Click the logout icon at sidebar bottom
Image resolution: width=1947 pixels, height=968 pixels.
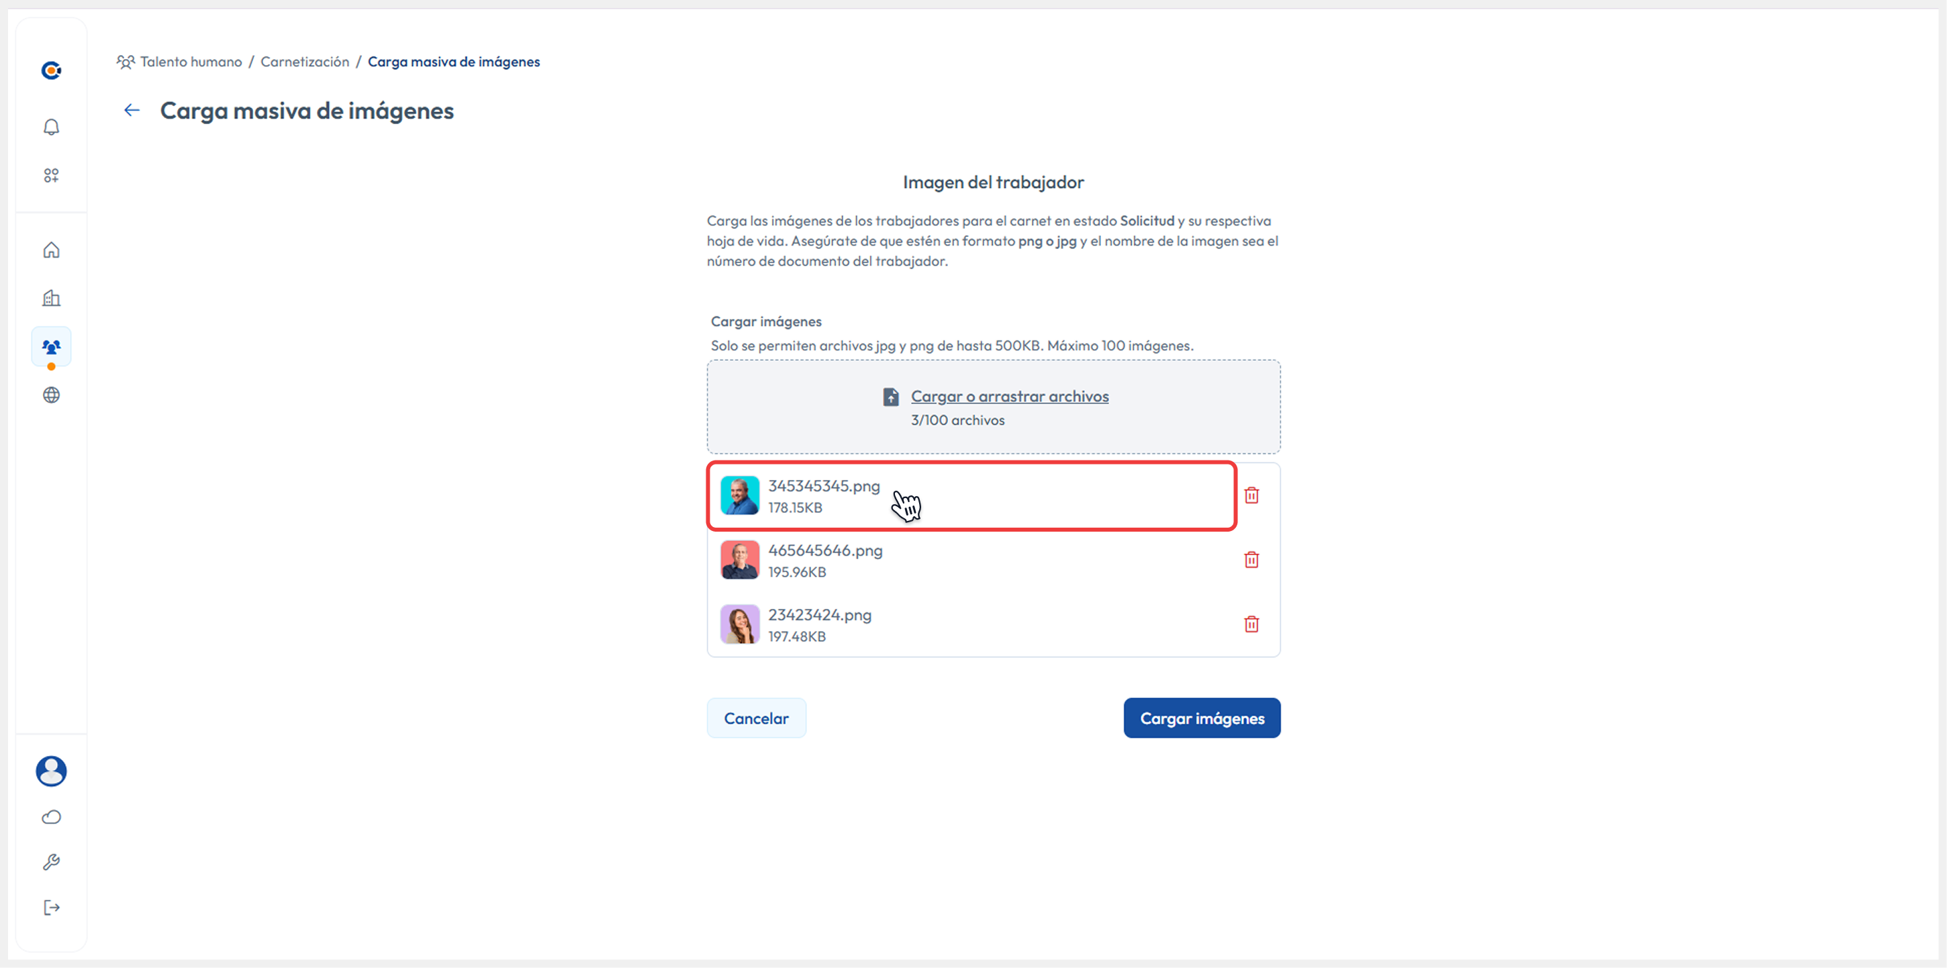point(52,908)
